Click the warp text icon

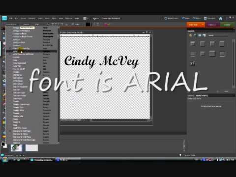(x=95, y=25)
